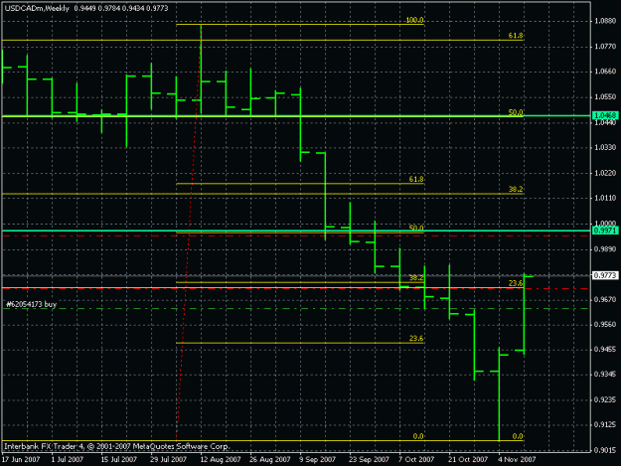The image size is (621, 466).
Task: Click the 9 Sep 2007 date label
Action: coord(318,459)
